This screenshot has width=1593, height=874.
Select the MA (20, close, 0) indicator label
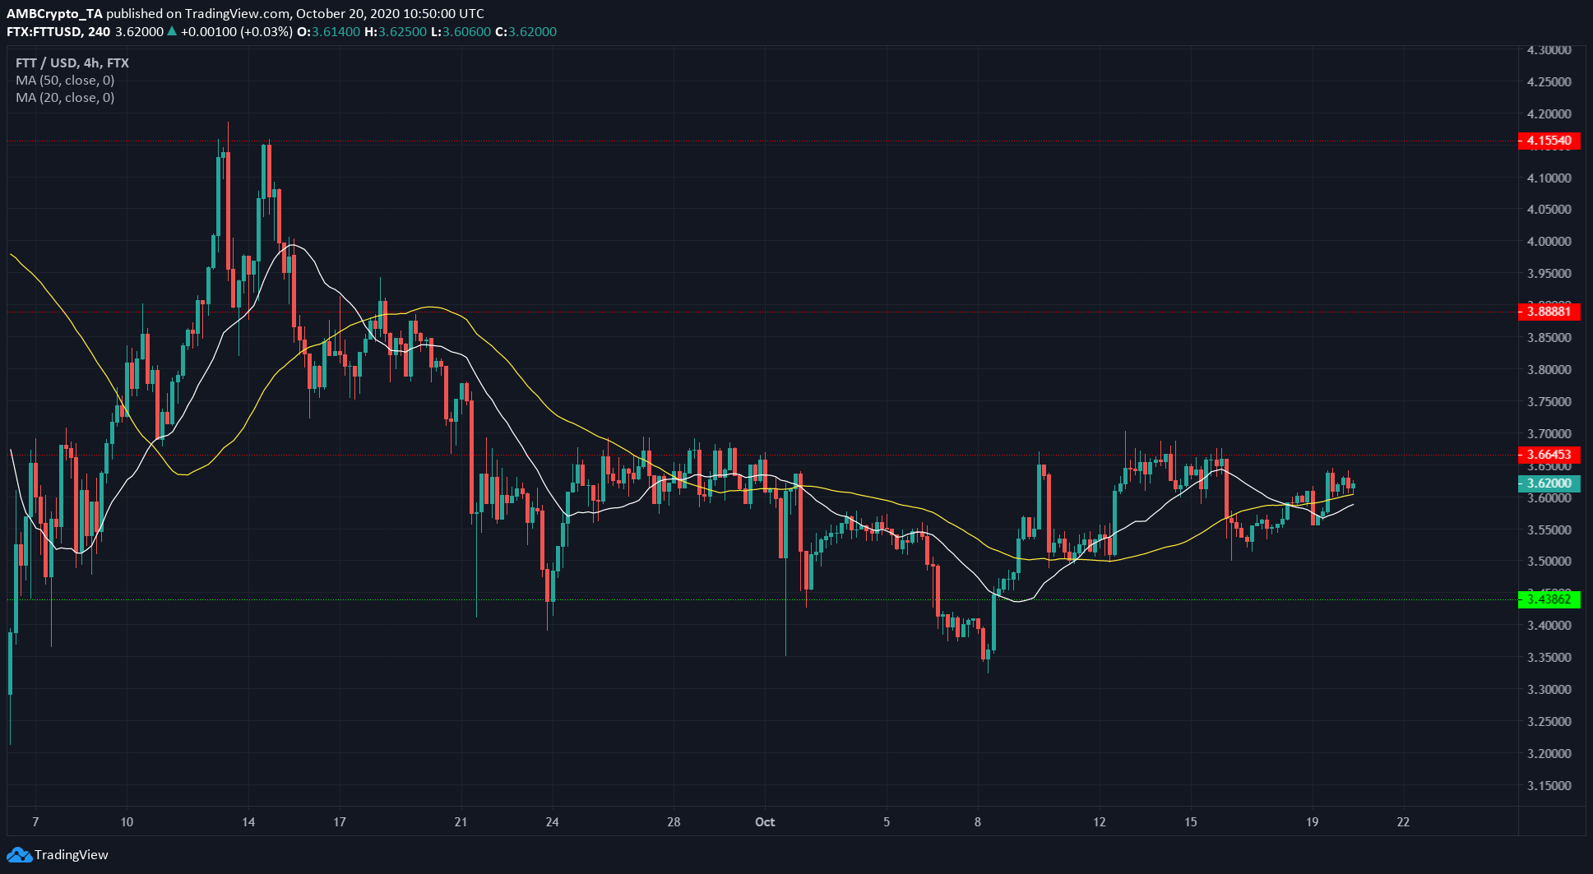click(65, 98)
